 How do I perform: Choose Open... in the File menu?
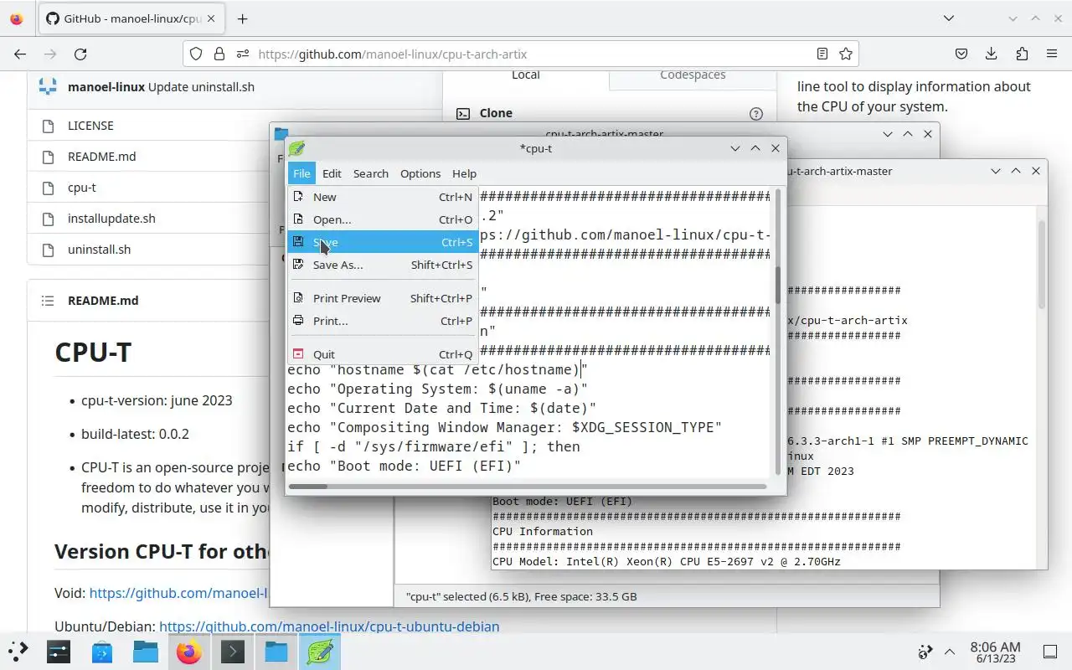[383, 219]
